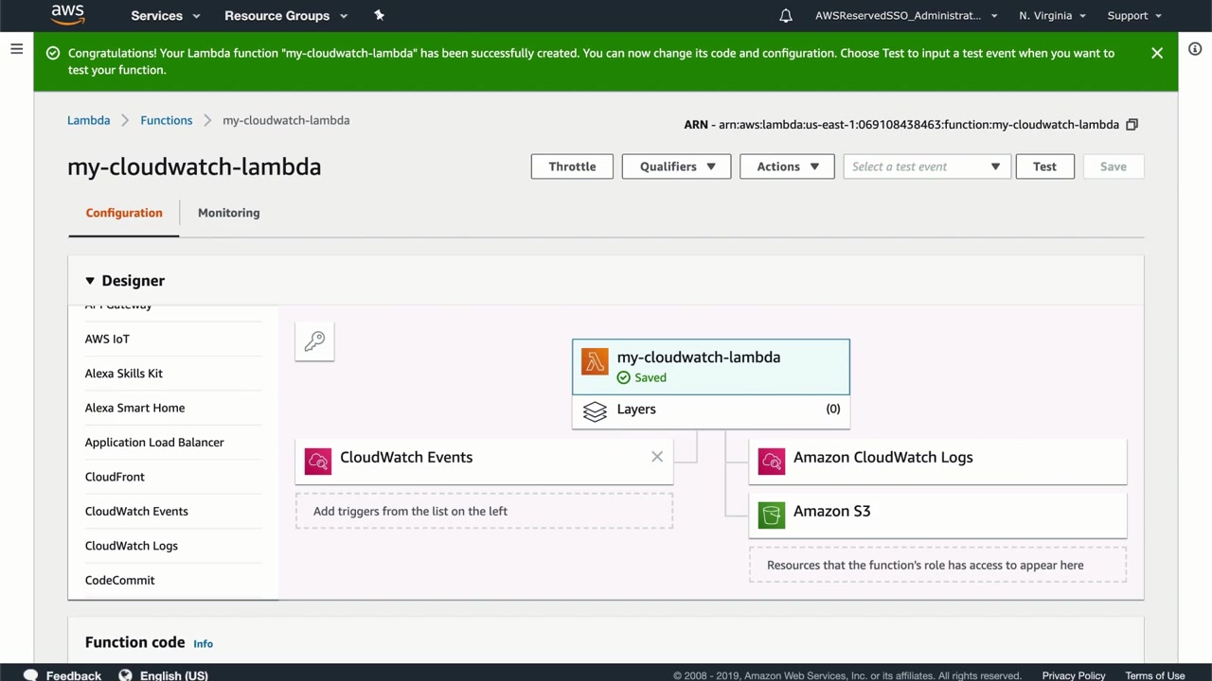
Task: Open the Select a test event dropdown
Action: [x=927, y=166]
